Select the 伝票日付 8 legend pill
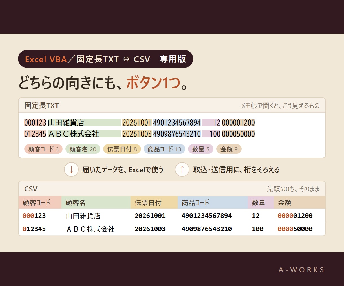 [x=122, y=149]
